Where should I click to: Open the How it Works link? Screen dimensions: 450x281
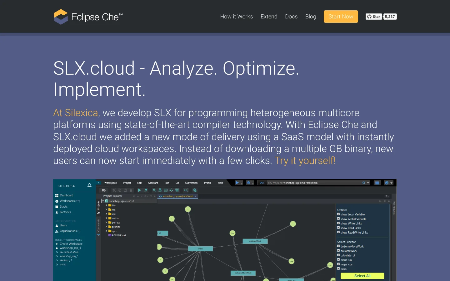(237, 17)
